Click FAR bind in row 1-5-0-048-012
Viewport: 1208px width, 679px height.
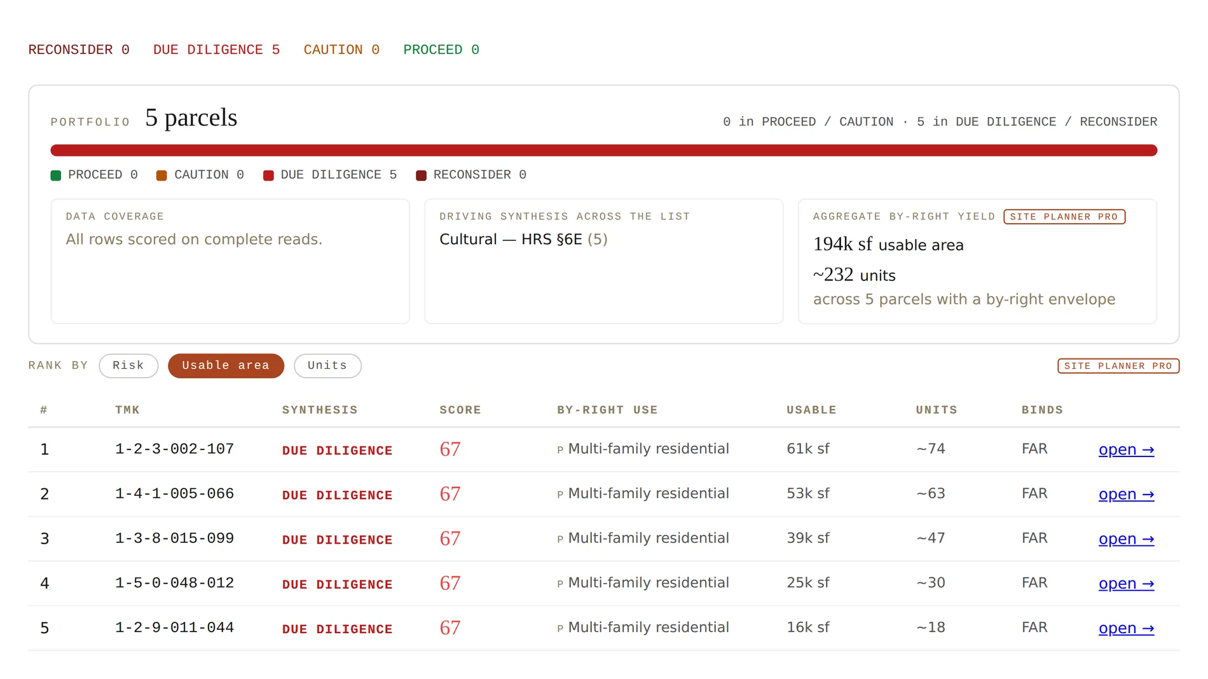tap(1034, 582)
